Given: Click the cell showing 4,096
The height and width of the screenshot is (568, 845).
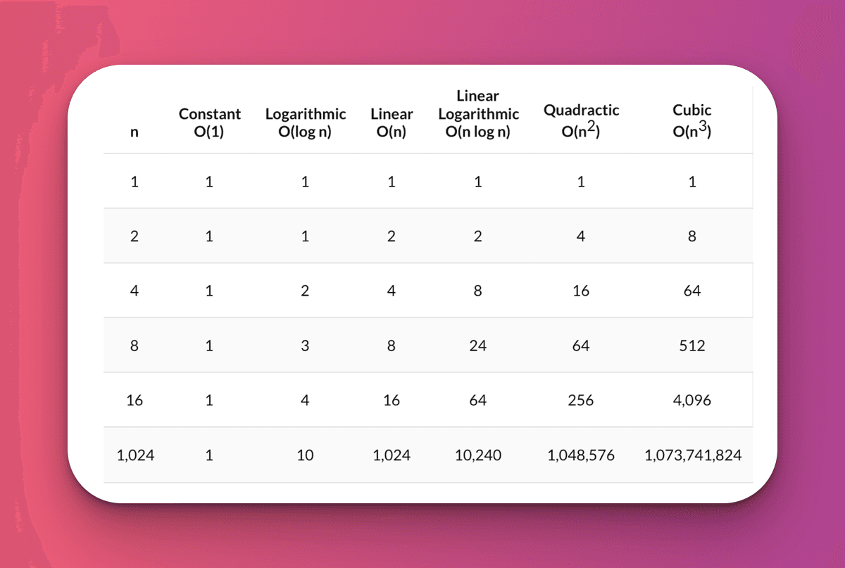Looking at the screenshot, I should tap(692, 400).
